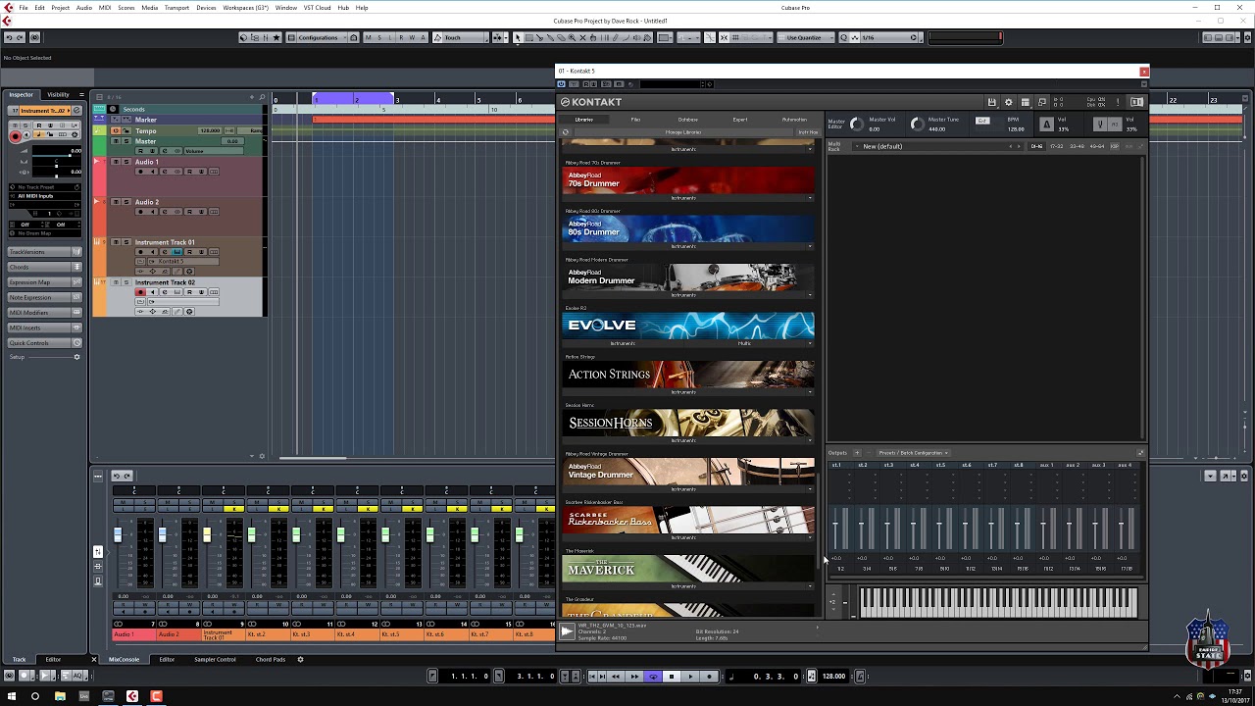Click Stop in the Cubase transport bar
Image resolution: width=1255 pixels, height=706 pixels.
pyautogui.click(x=672, y=676)
